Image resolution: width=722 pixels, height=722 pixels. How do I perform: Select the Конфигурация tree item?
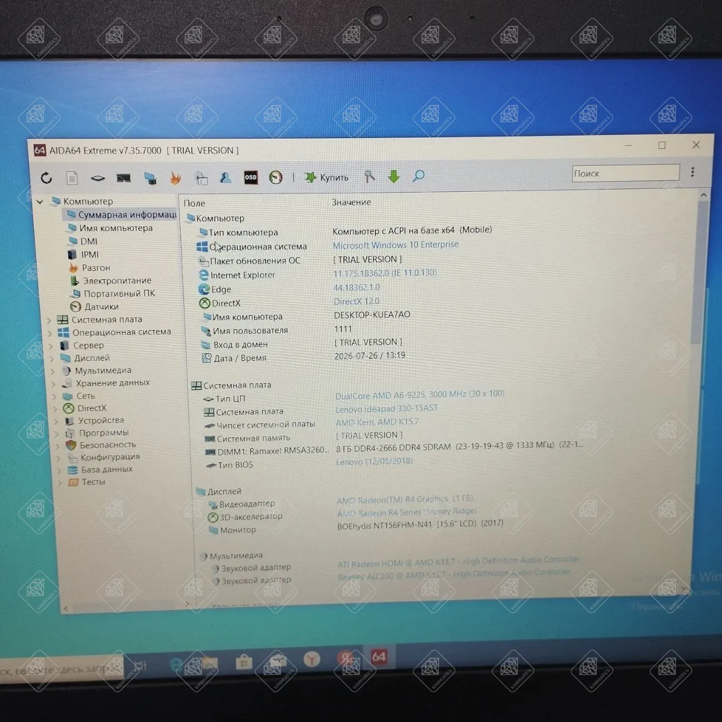pos(103,457)
